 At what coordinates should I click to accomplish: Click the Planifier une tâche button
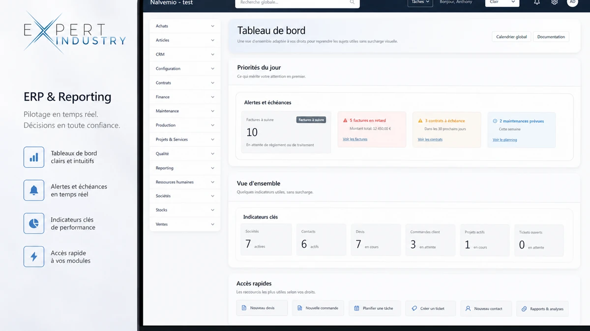tap(375, 308)
